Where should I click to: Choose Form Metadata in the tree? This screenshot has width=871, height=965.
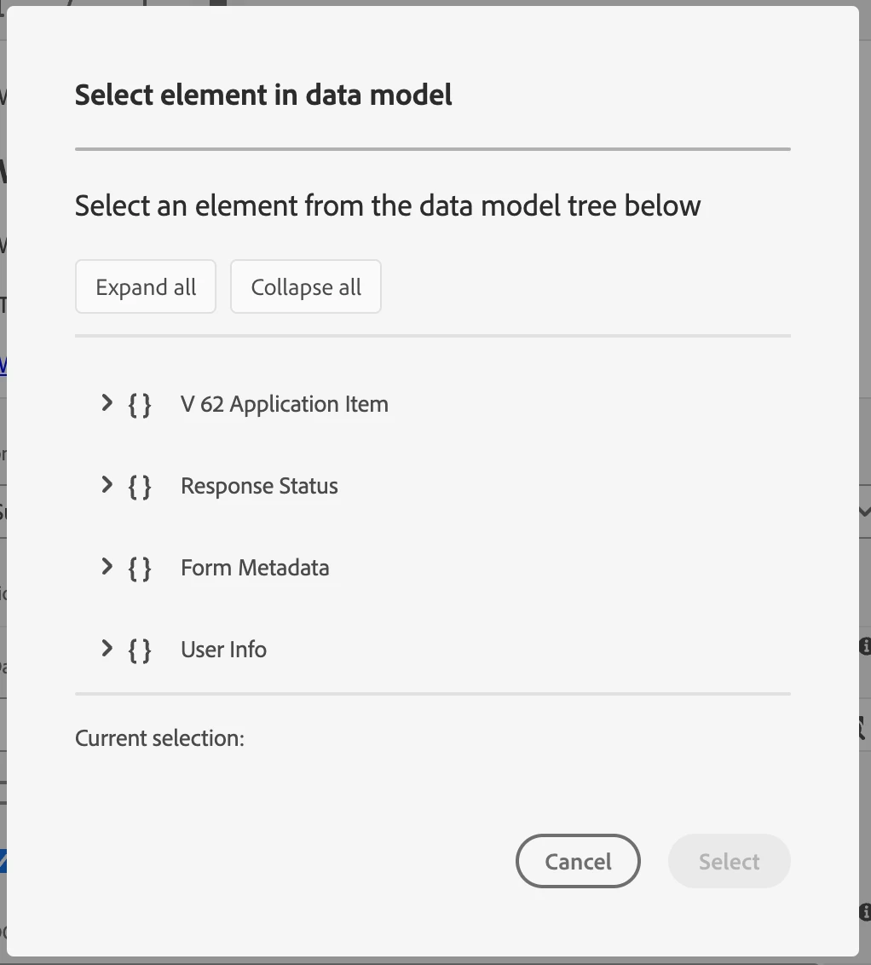tap(255, 568)
